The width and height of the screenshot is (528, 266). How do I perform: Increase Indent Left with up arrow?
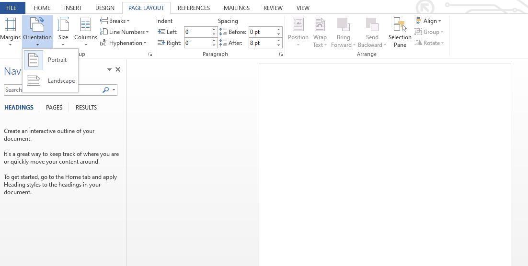(214, 30)
